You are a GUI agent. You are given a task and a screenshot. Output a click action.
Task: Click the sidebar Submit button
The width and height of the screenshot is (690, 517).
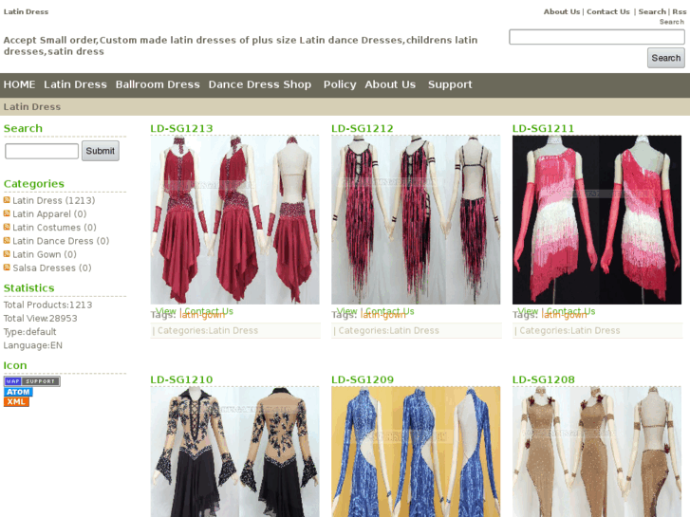pyautogui.click(x=101, y=151)
